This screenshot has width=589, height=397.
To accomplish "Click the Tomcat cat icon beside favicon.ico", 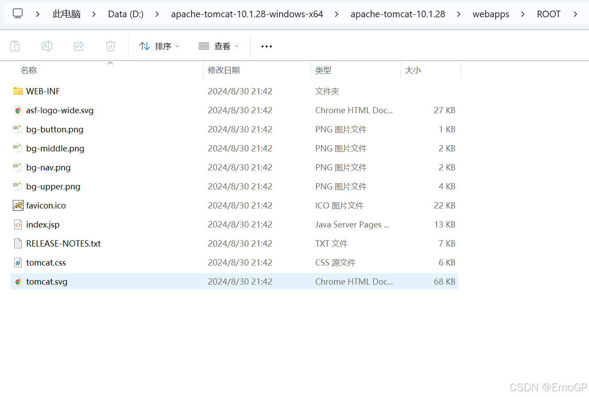I will (x=18, y=205).
